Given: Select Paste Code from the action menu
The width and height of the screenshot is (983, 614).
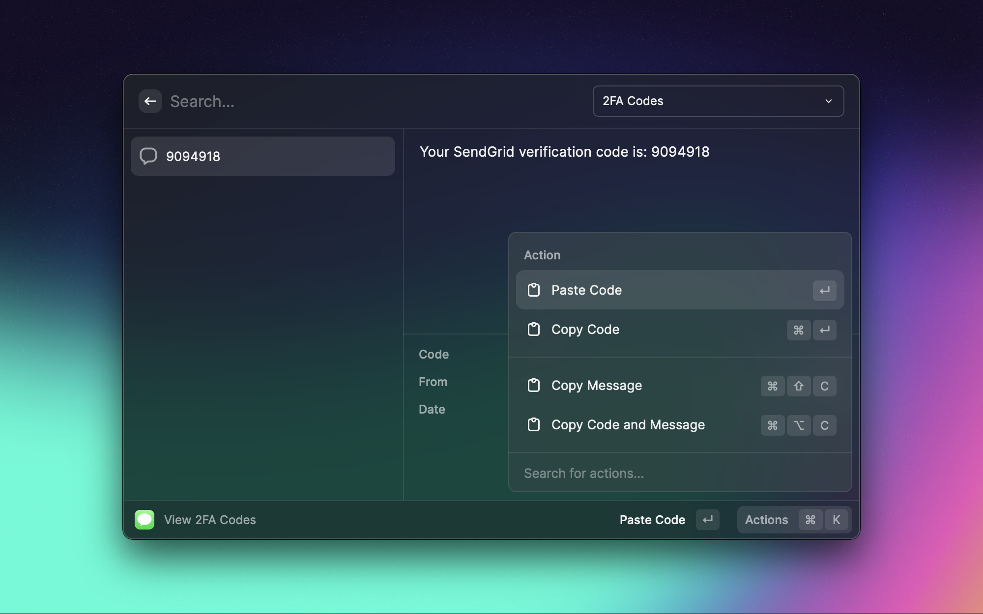Looking at the screenshot, I should [x=586, y=290].
